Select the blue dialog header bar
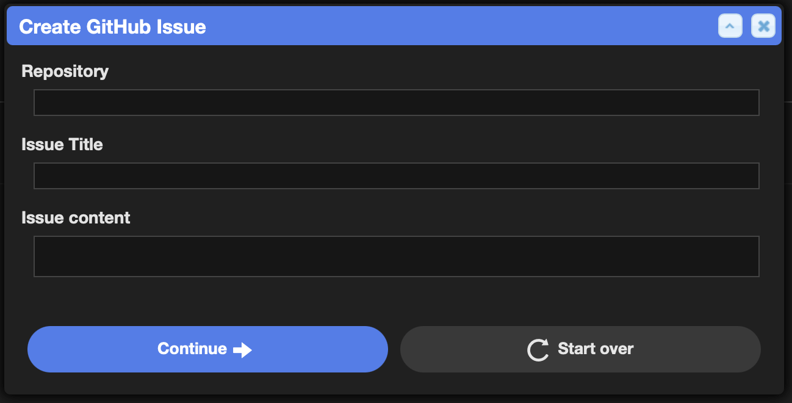 click(394, 26)
